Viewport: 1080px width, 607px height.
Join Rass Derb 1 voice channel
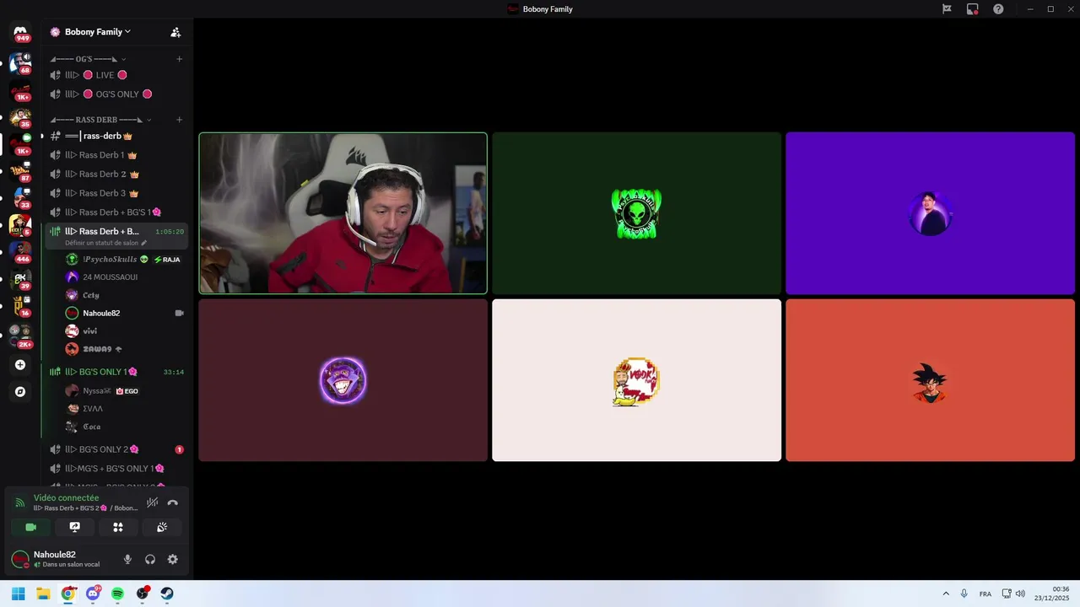[x=116, y=155]
